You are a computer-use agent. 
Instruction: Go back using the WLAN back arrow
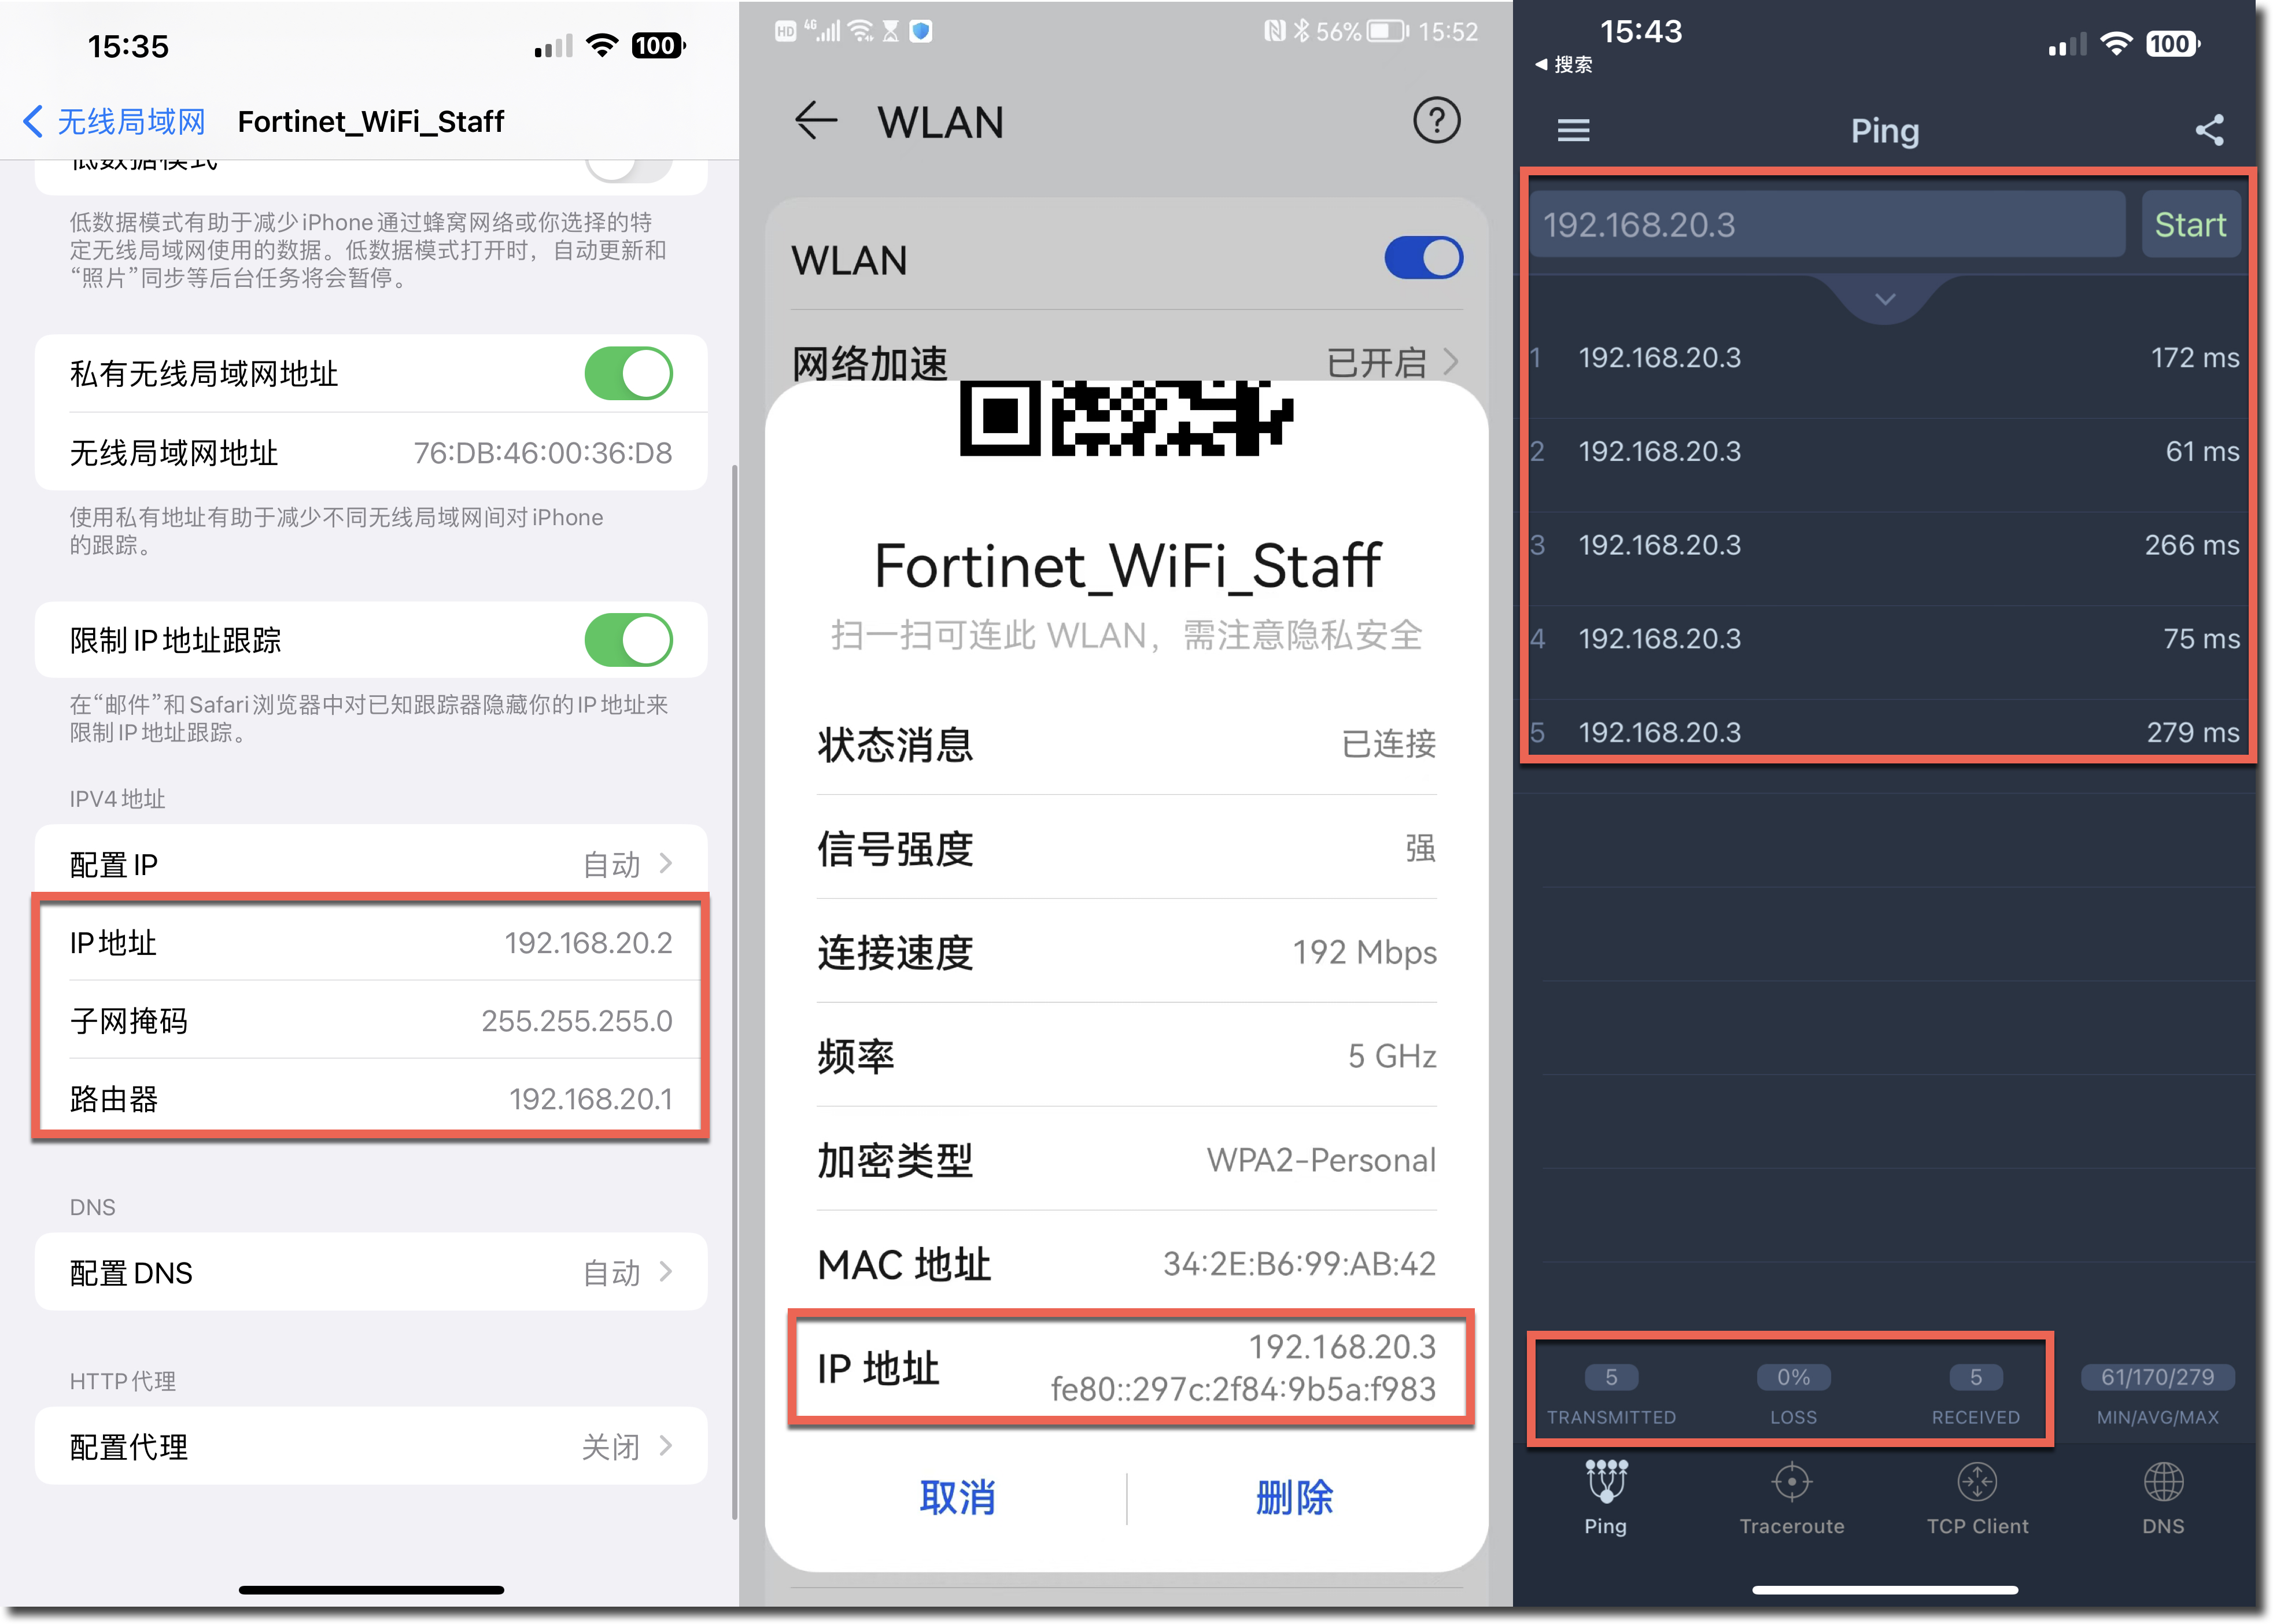click(815, 121)
